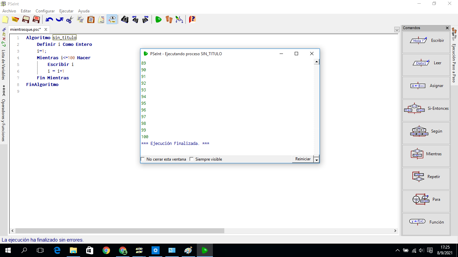
Task: Click the volume icon in system tray
Action: 421,250
